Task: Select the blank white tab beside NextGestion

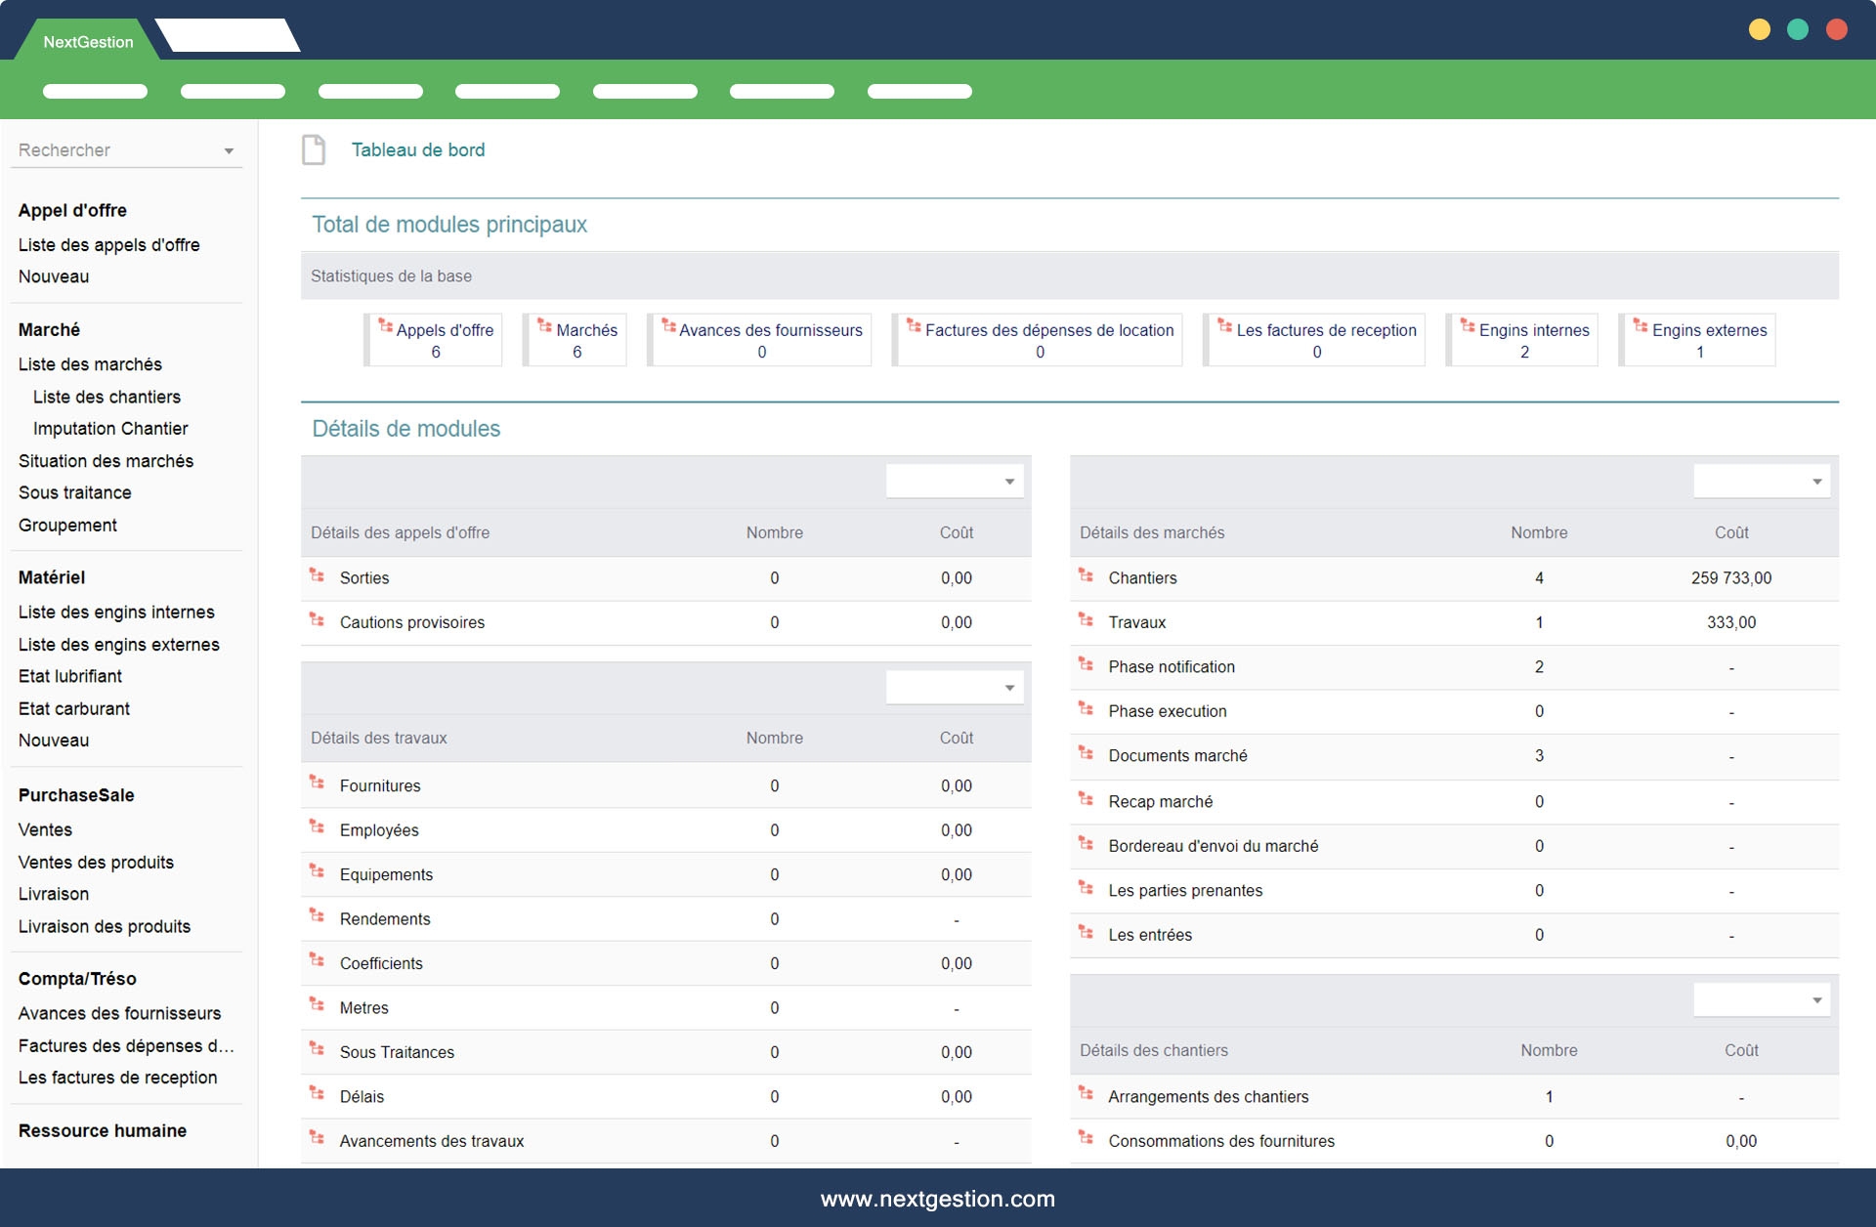Action: 228,36
